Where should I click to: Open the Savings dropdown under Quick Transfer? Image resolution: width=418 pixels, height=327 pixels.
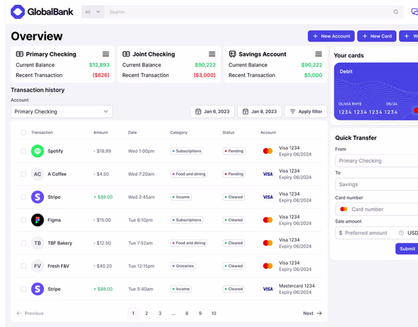(x=376, y=184)
